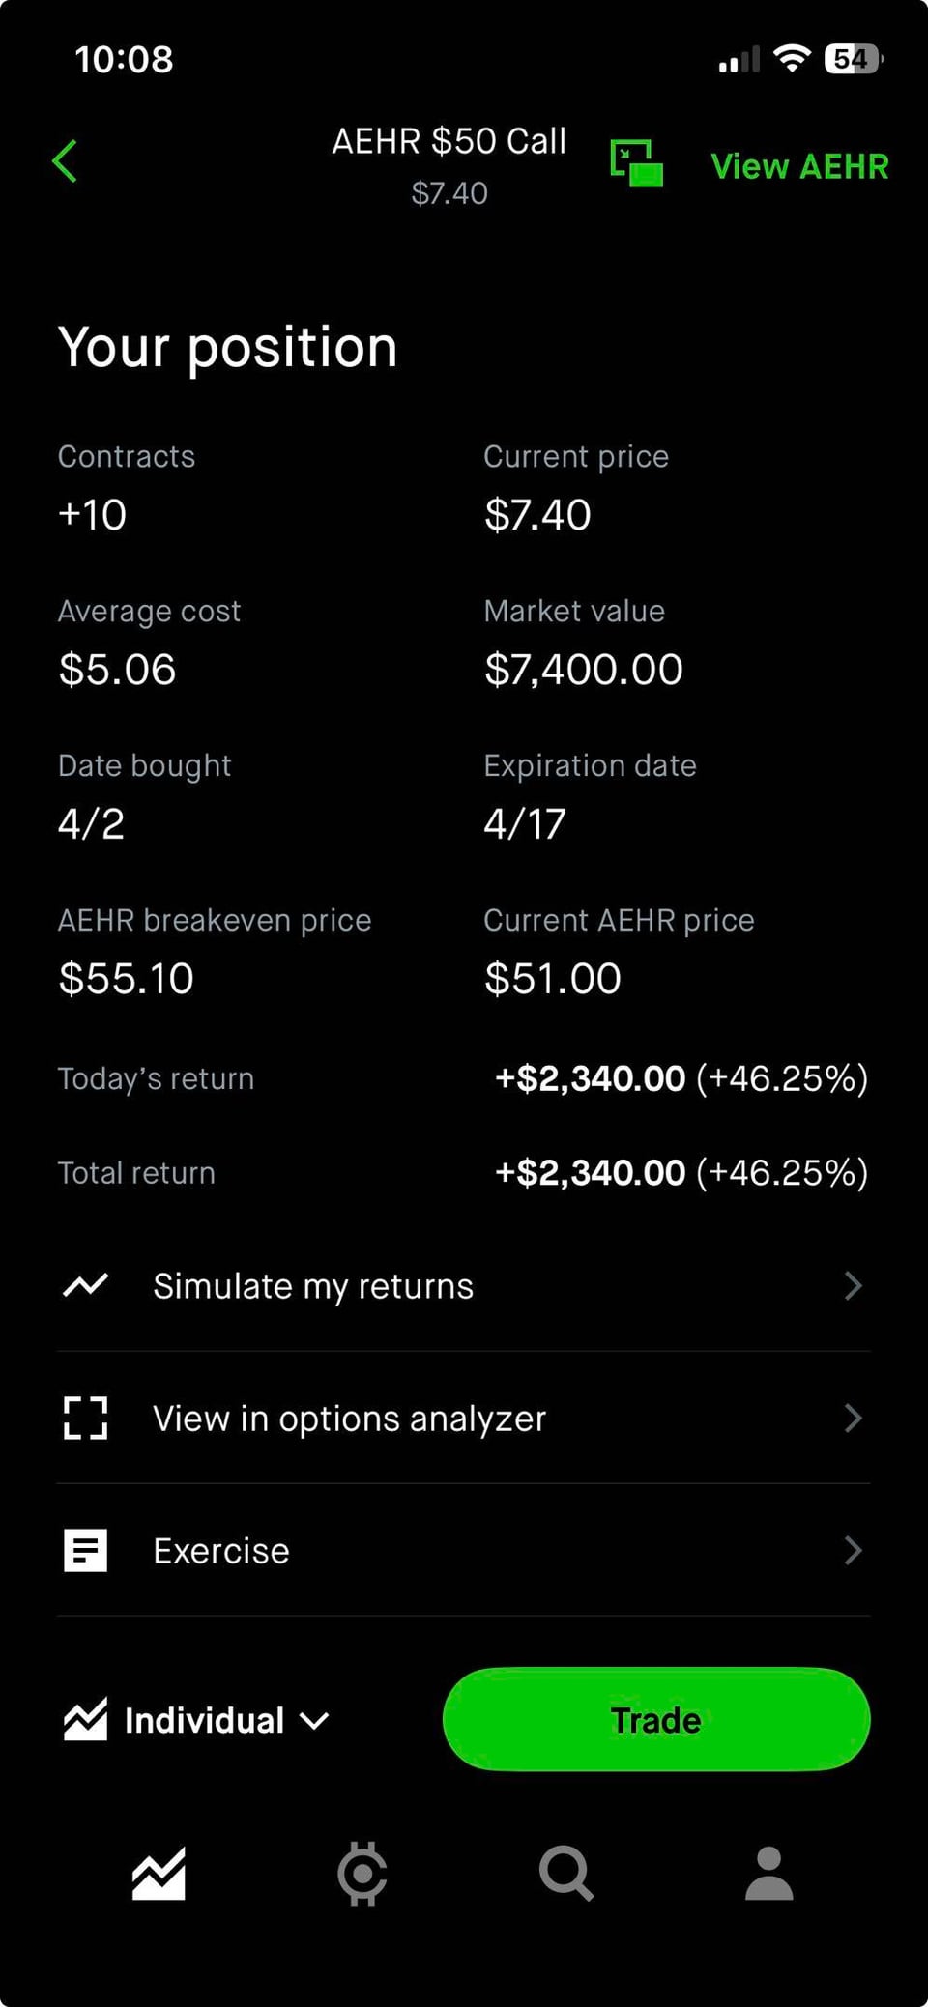Expand View in options analyzer chevron
Viewport: 928px width, 2007px height.
[x=853, y=1418]
